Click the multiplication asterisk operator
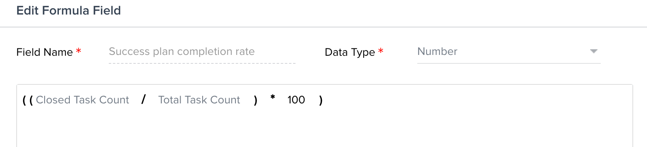 (x=273, y=97)
